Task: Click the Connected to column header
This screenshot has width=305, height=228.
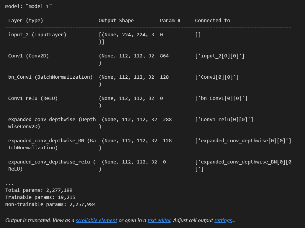Action: tap(212, 20)
